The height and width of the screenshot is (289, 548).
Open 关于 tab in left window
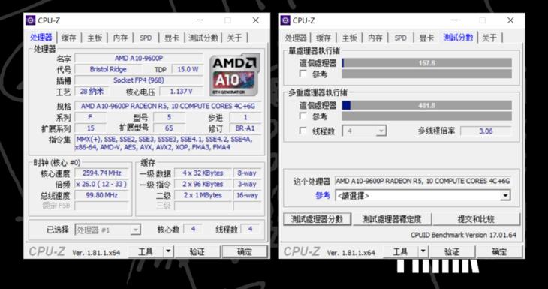234,38
